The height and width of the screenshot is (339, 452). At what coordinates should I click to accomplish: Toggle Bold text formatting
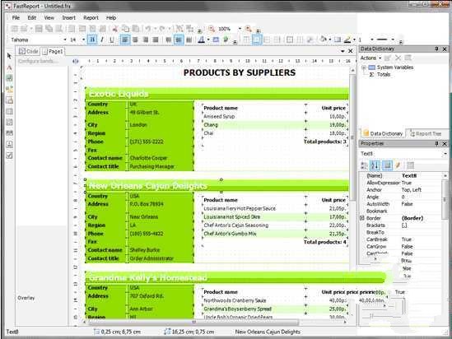pyautogui.click(x=92, y=39)
